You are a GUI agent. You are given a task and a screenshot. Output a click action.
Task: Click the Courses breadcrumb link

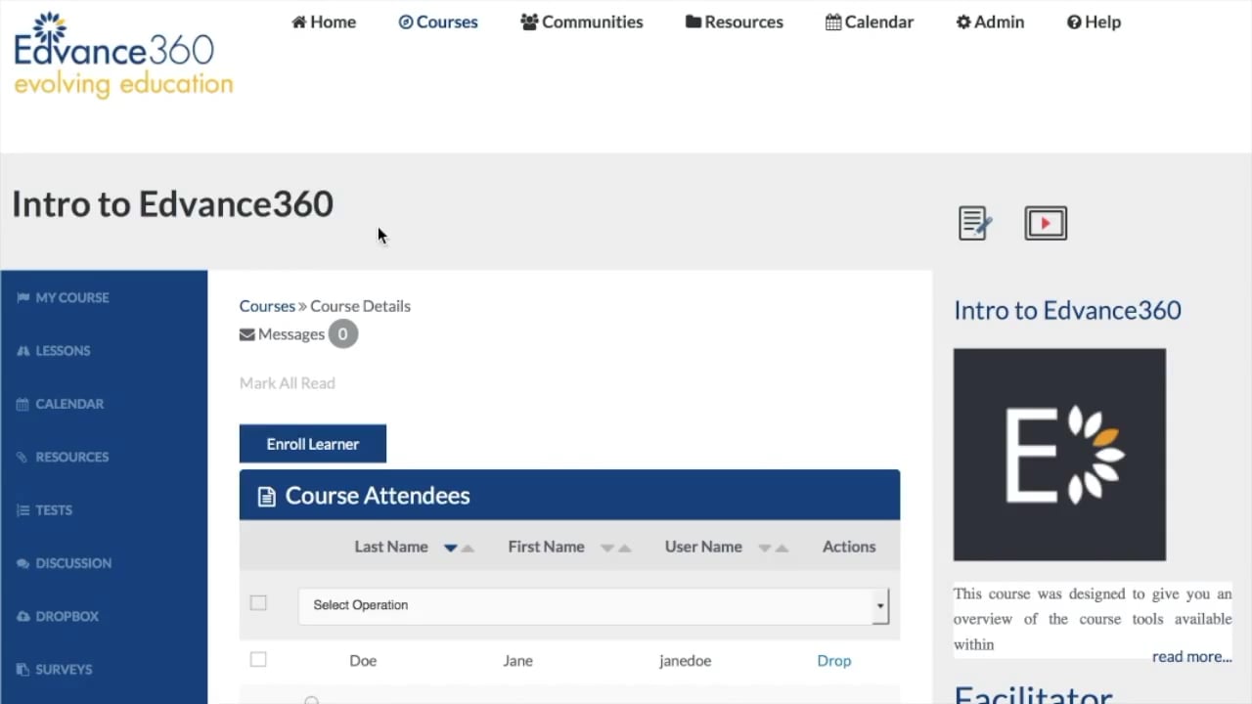[267, 306]
